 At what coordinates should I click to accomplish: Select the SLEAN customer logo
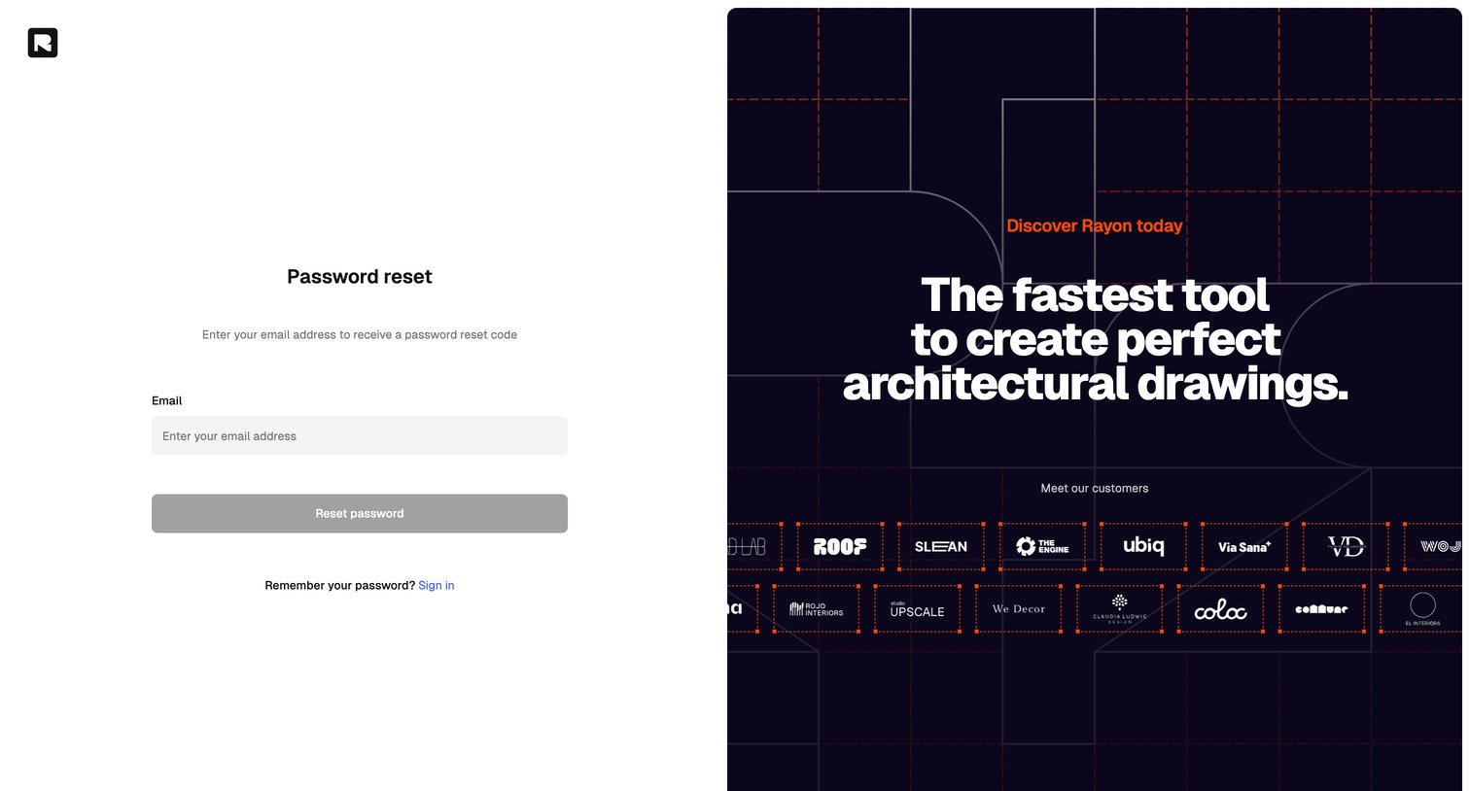tap(941, 547)
